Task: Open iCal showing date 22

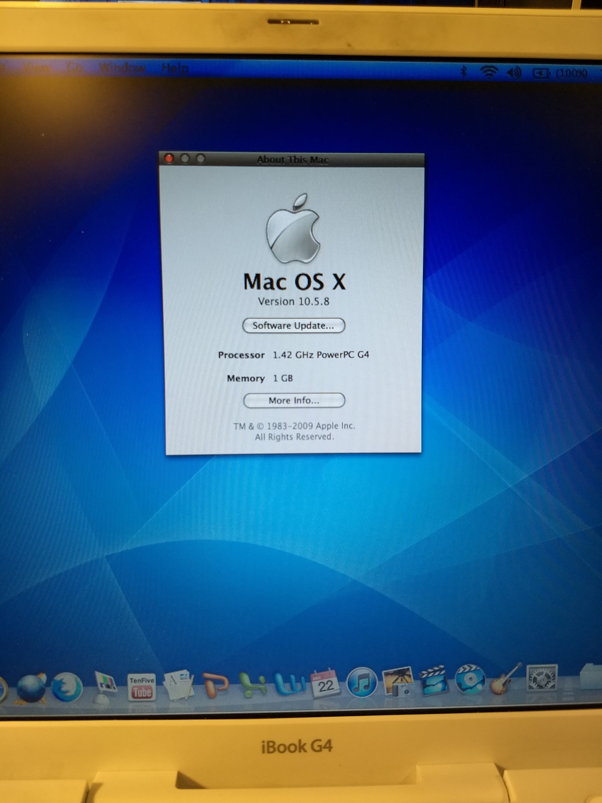Action: coord(325,683)
